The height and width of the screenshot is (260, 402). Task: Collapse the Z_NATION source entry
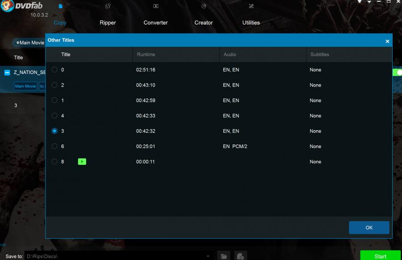pyautogui.click(x=7, y=73)
